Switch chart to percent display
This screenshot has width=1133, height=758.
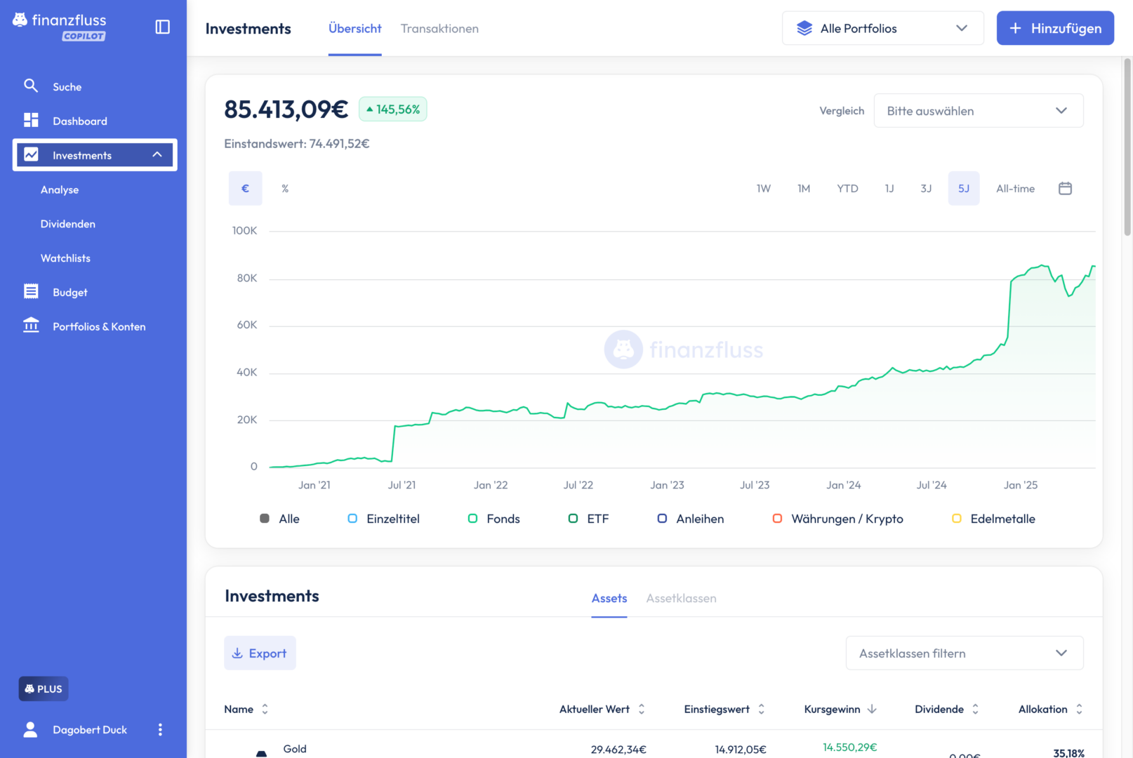tap(285, 188)
